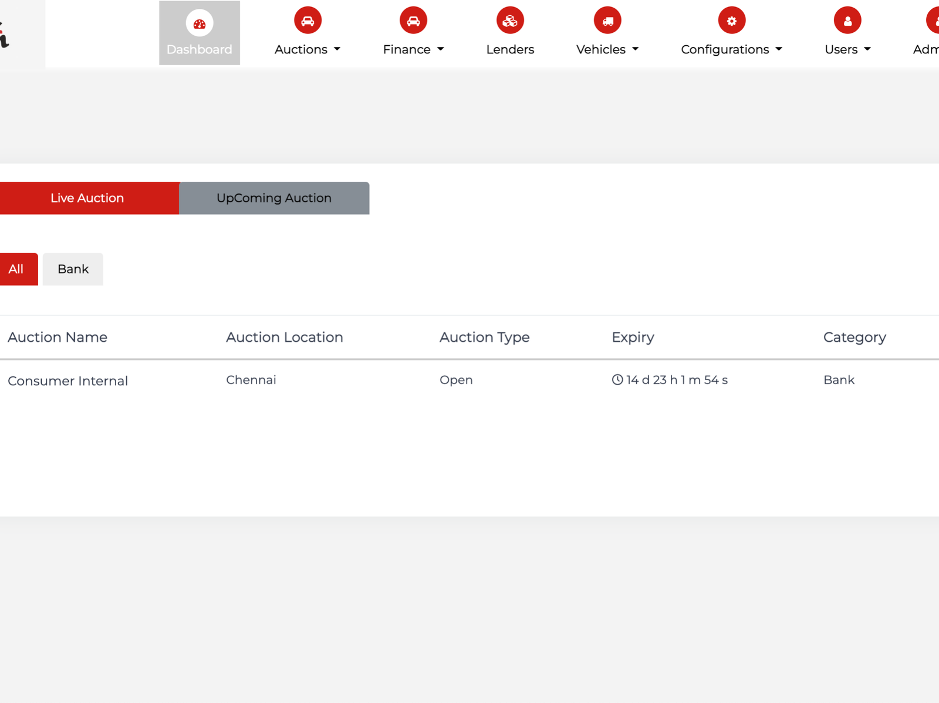This screenshot has width=939, height=703.
Task: Switch to the UpComing Auction tab
Action: 274,198
